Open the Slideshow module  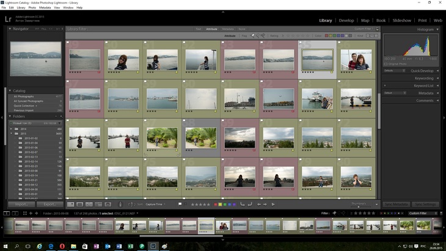[401, 21]
